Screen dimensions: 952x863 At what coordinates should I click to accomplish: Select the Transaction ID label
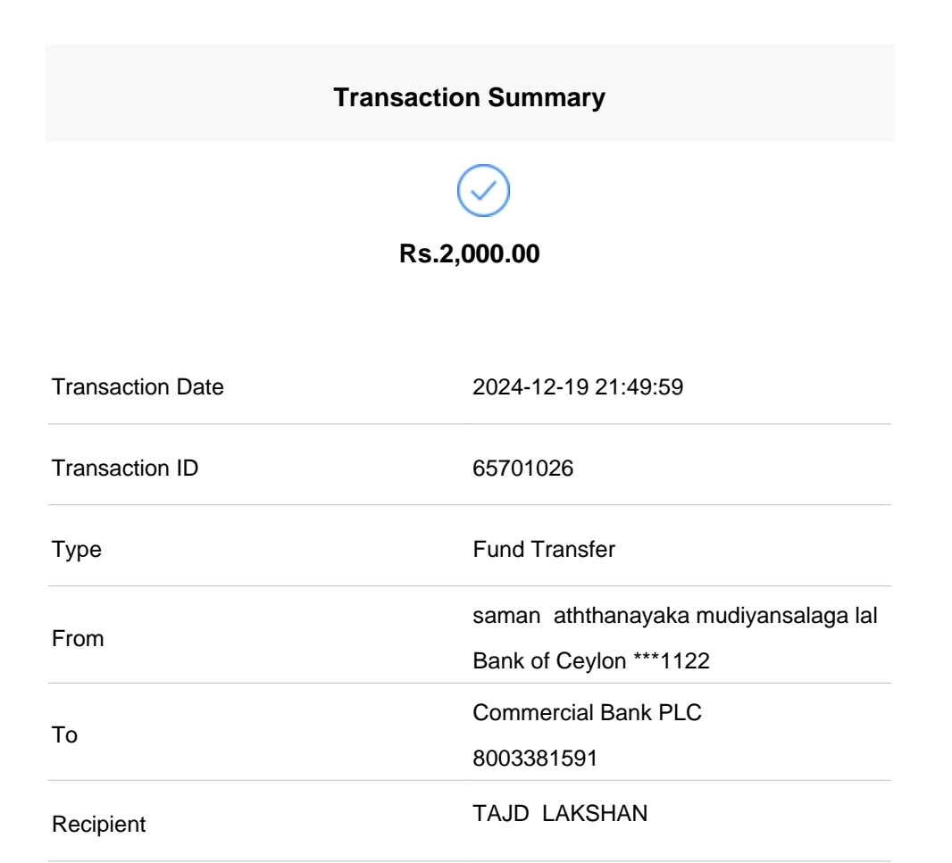[x=126, y=469]
